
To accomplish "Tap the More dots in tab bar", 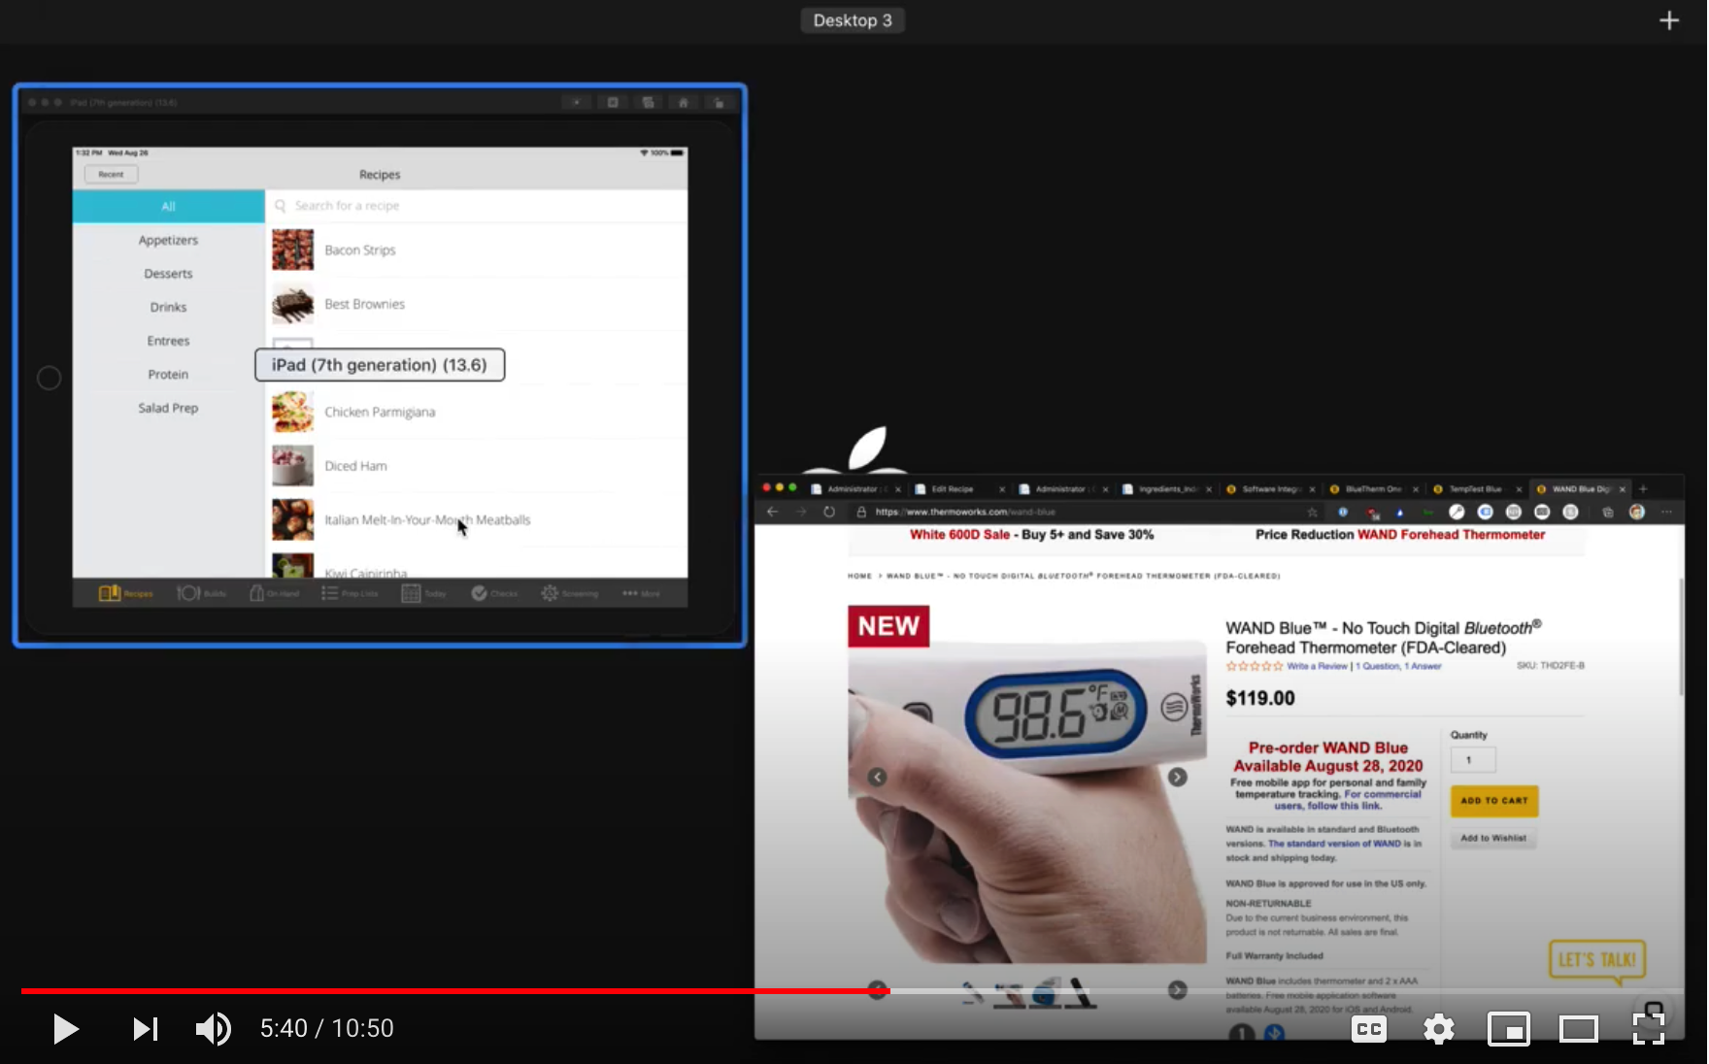I will coord(630,593).
